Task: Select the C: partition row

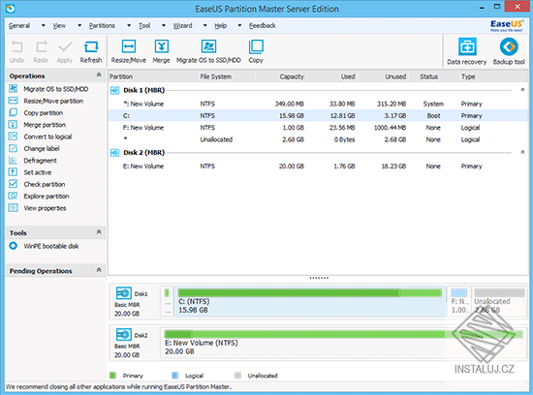Action: coord(318,115)
